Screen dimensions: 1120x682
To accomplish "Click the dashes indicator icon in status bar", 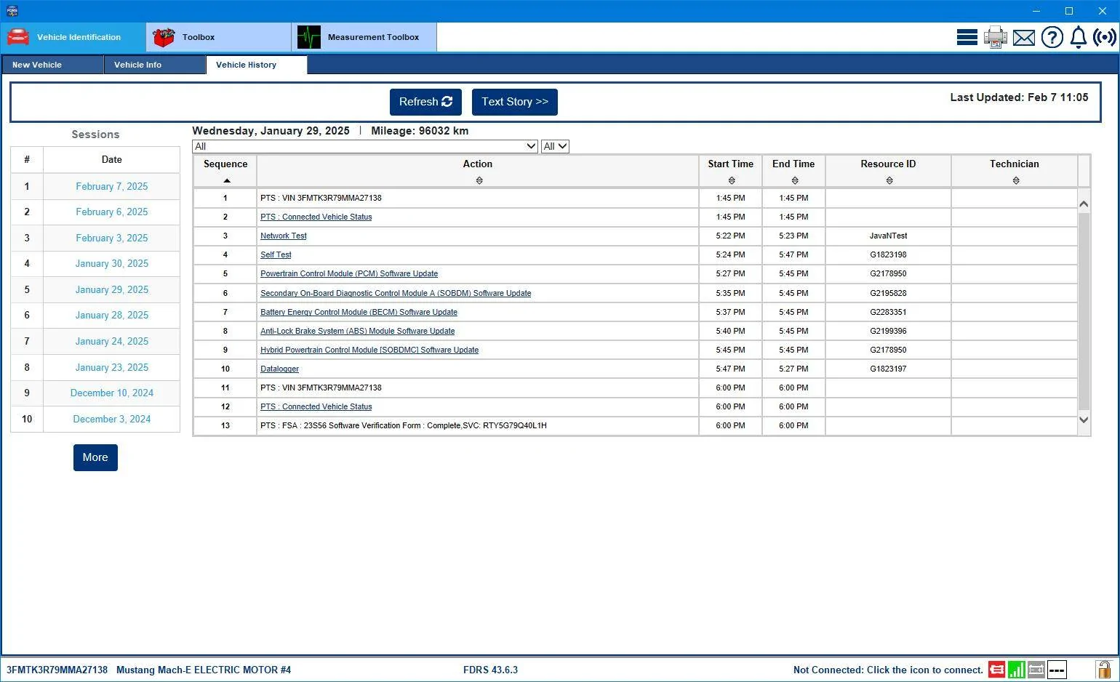I will [1057, 670].
